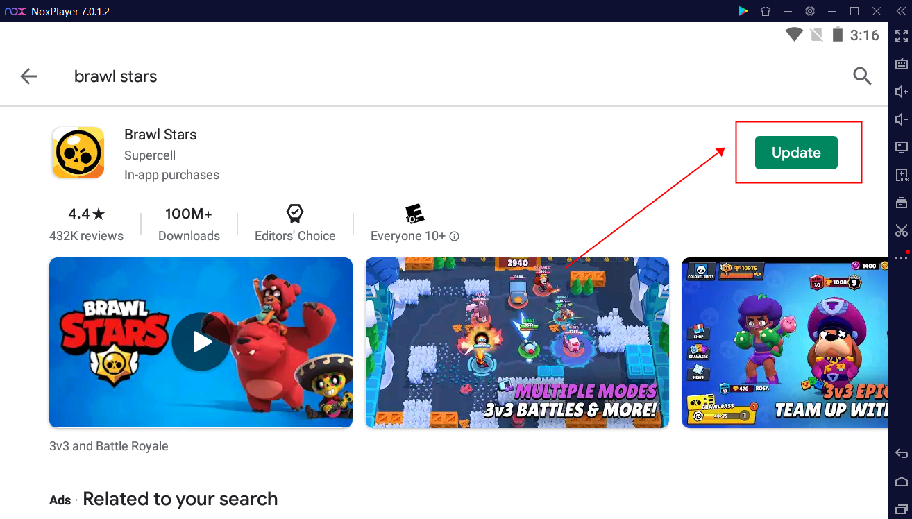This screenshot has width=912, height=519.
Task: Open the Team Up screenshot thumbnail
Action: pyautogui.click(x=785, y=342)
